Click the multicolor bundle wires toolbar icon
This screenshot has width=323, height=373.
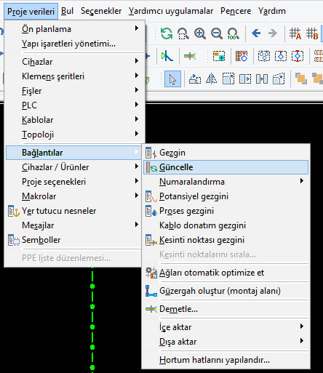tap(190, 56)
